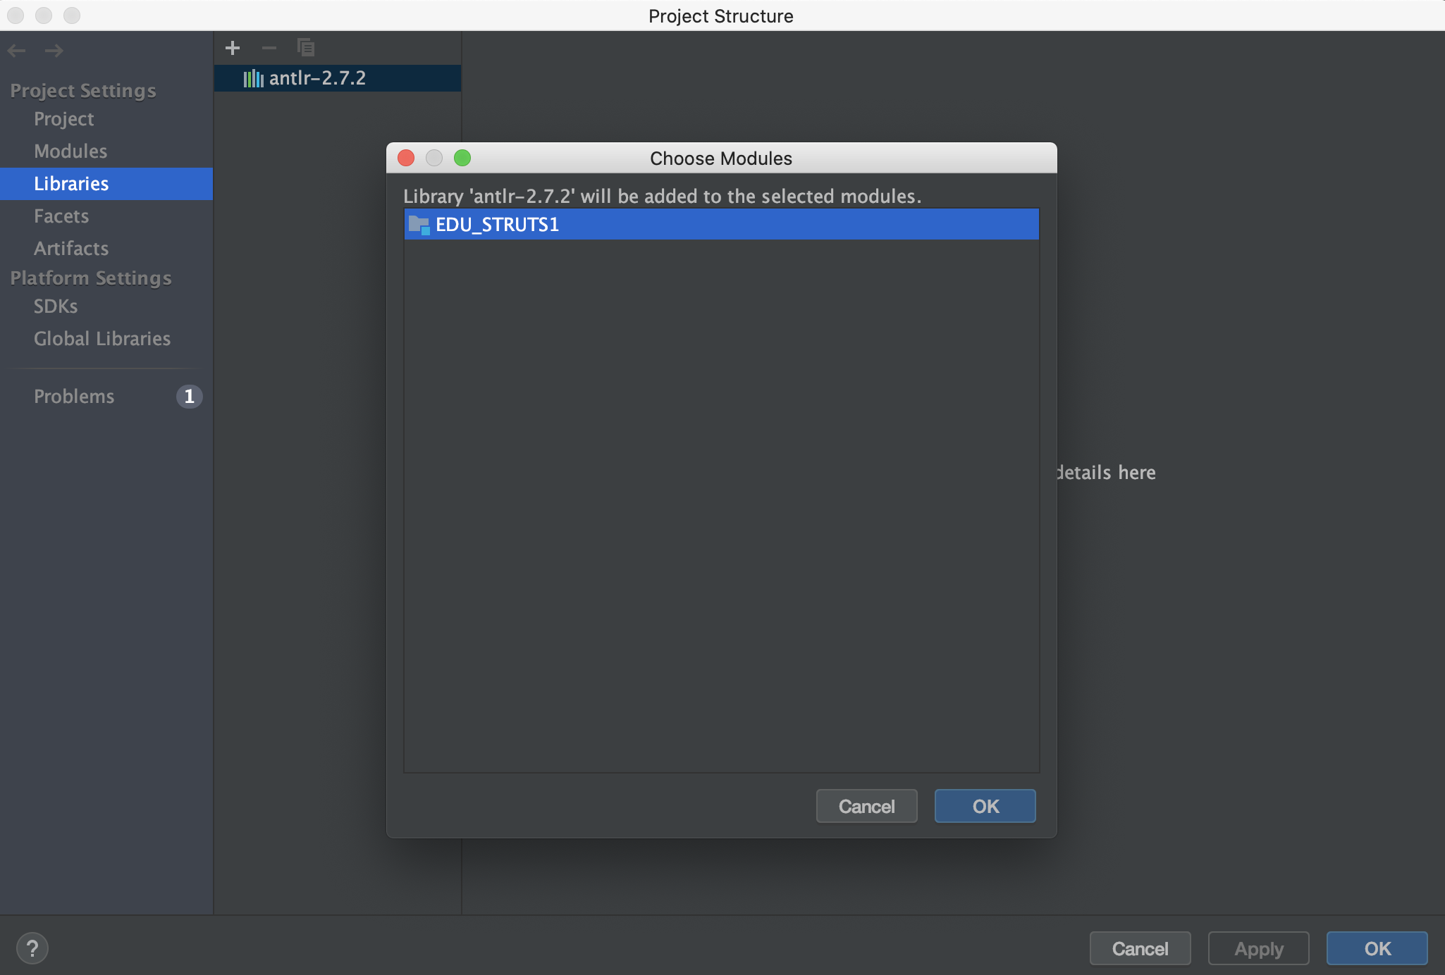Click the antlr-2.7.2 library bars icon
The width and height of the screenshot is (1445, 975).
(x=253, y=78)
